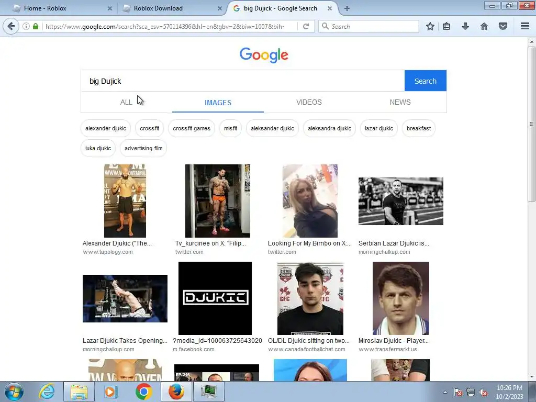Open the Looking For My Bimbo on X link

click(310, 243)
